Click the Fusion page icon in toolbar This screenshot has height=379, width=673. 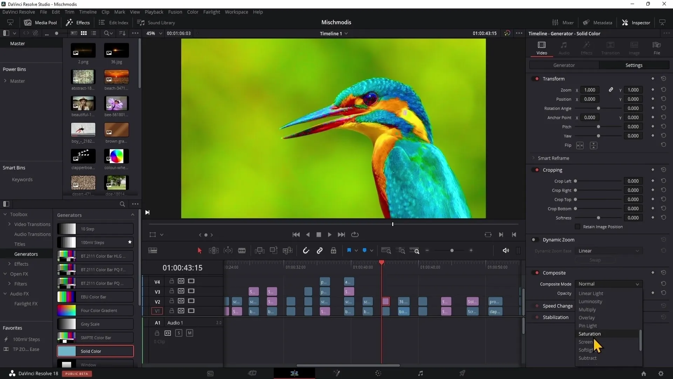coord(336,373)
